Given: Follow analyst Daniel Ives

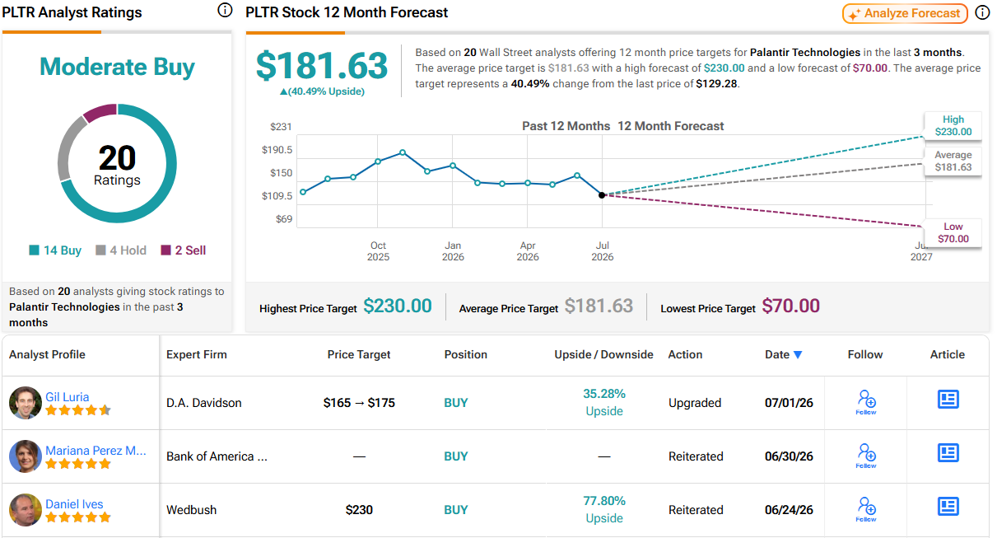Looking at the screenshot, I should (x=866, y=510).
